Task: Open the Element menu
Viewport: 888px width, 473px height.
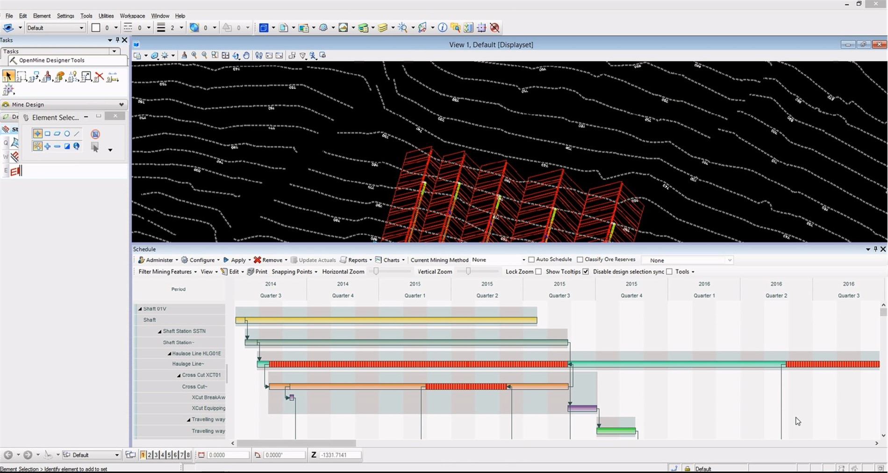Action: click(x=42, y=16)
